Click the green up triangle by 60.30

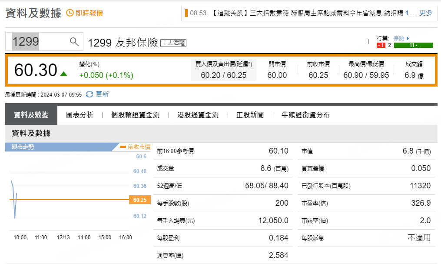(64, 74)
